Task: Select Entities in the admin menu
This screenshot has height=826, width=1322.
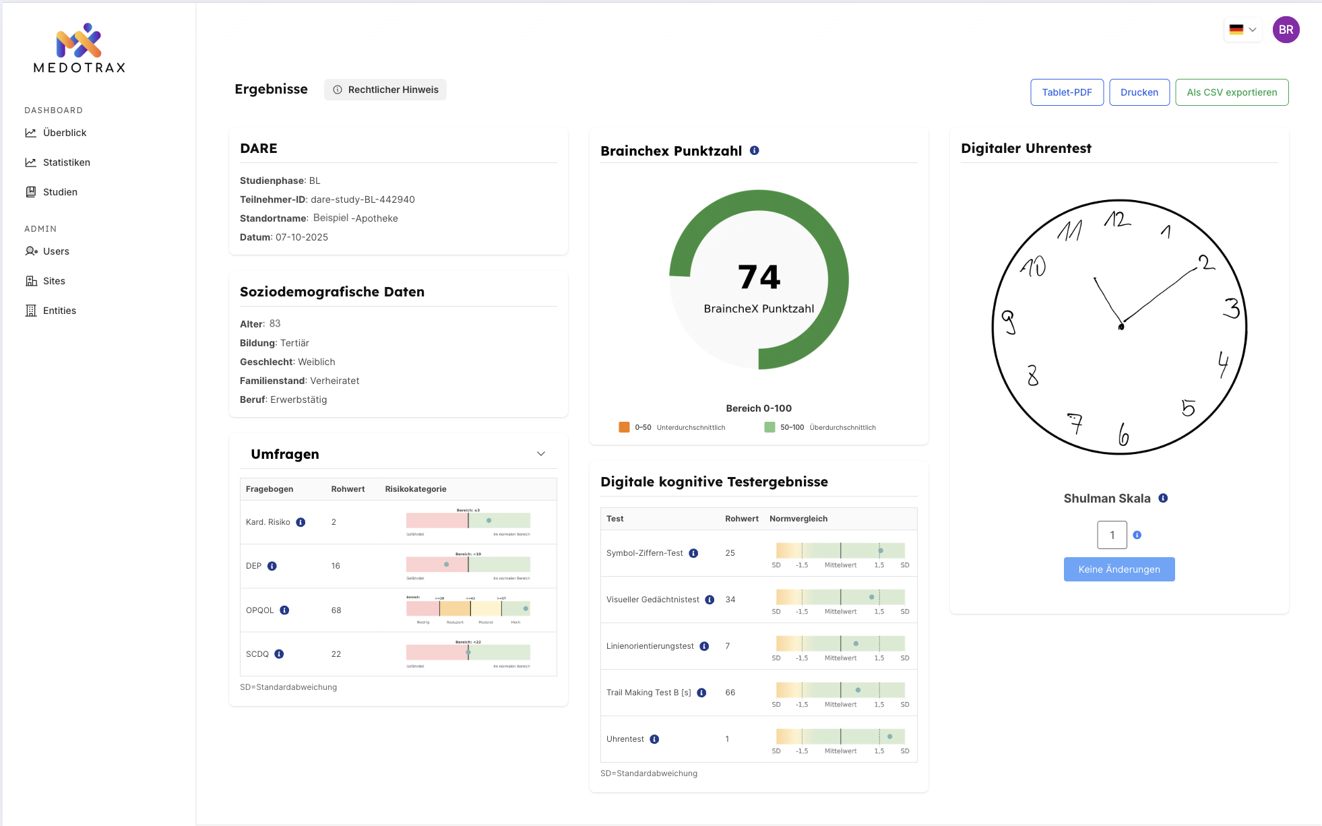Action: 59,311
